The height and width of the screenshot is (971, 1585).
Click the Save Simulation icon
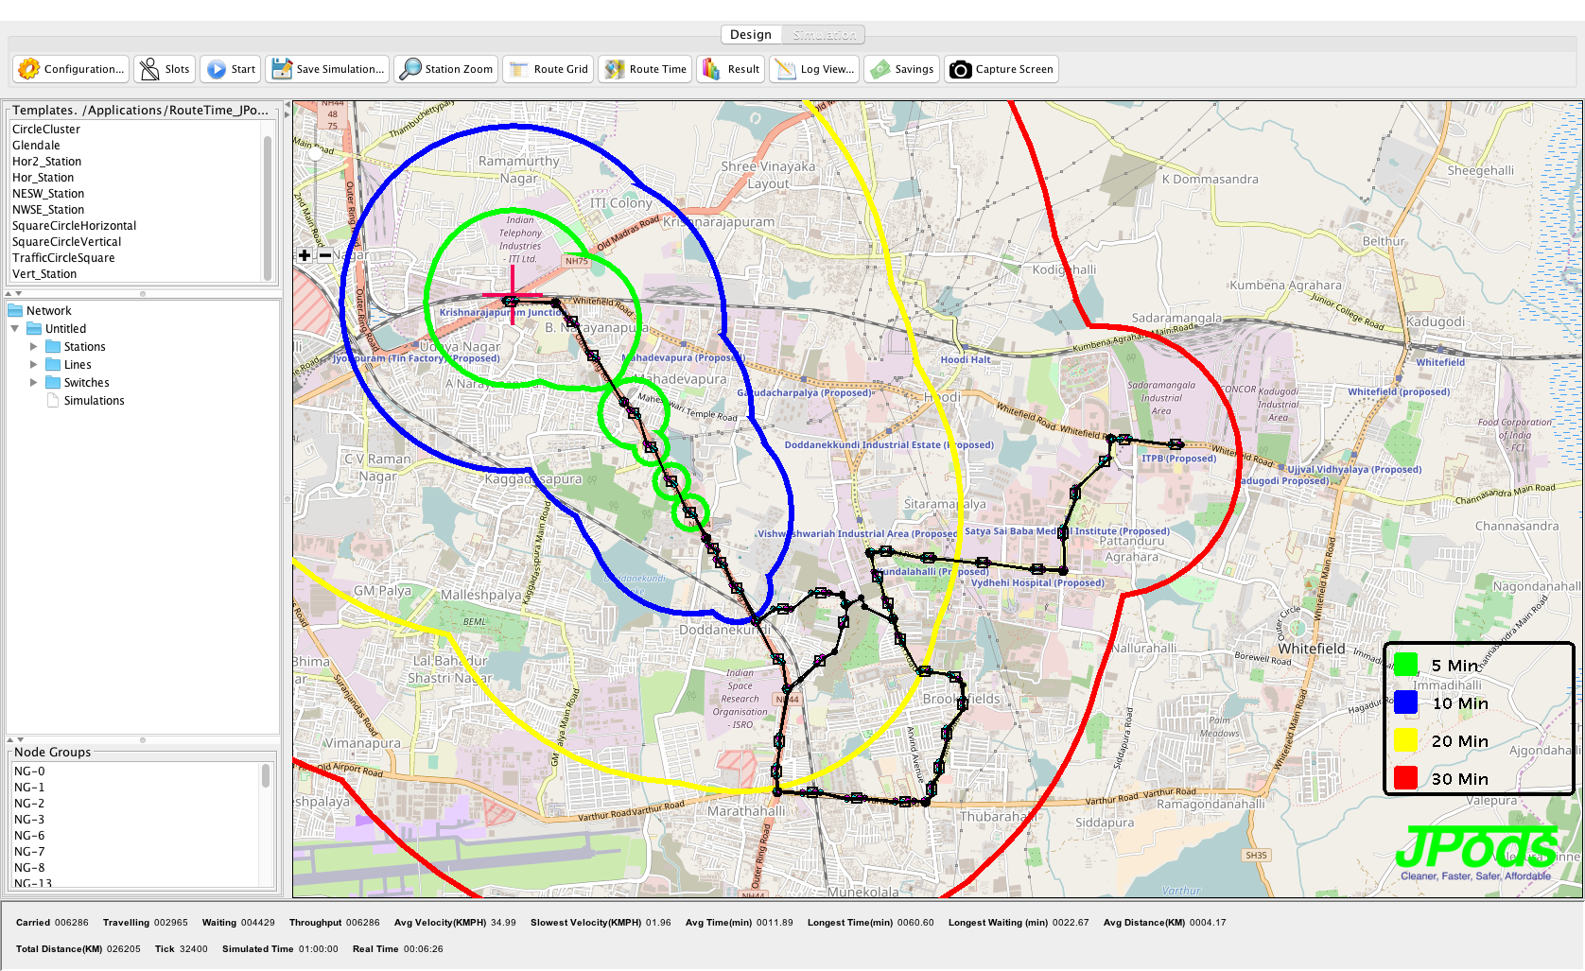282,69
